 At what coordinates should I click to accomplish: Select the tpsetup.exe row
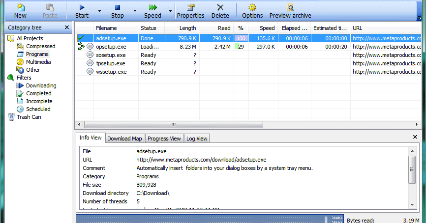(x=248, y=63)
